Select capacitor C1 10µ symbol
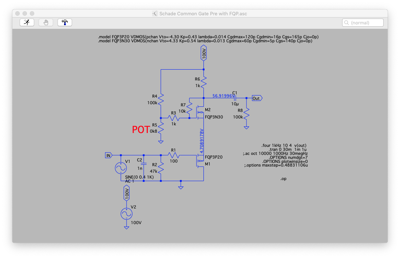Viewport: 400px width, 258px height. click(x=235, y=98)
